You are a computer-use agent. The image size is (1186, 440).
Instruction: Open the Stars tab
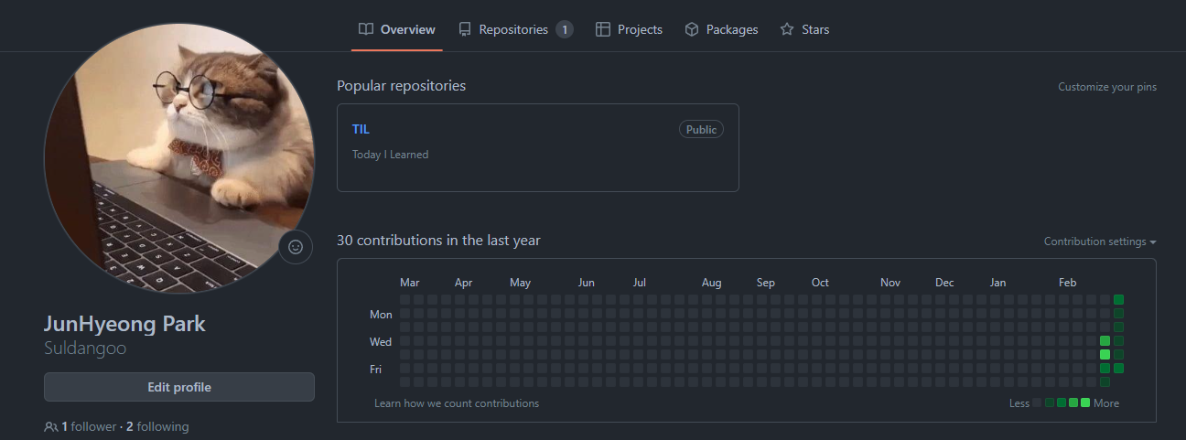(804, 29)
